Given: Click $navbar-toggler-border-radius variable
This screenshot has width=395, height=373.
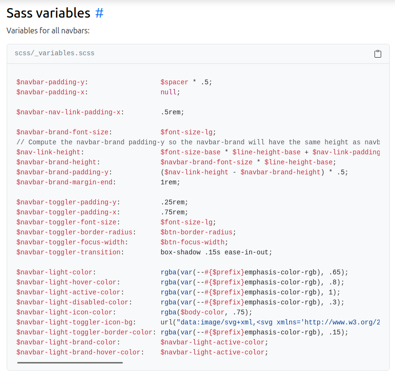Looking at the screenshot, I should 74,232.
